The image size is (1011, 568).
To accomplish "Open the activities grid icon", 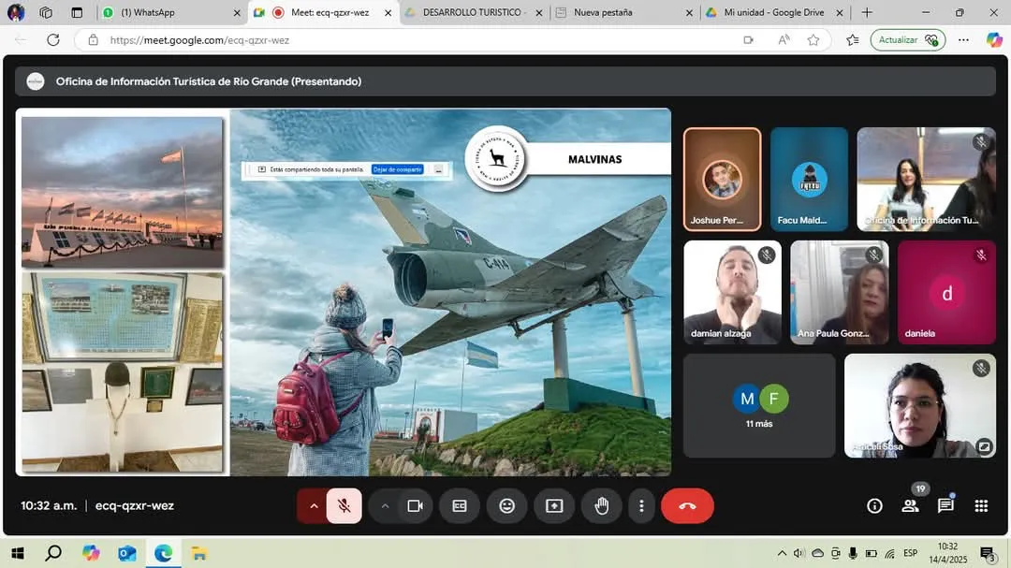I will (x=981, y=506).
